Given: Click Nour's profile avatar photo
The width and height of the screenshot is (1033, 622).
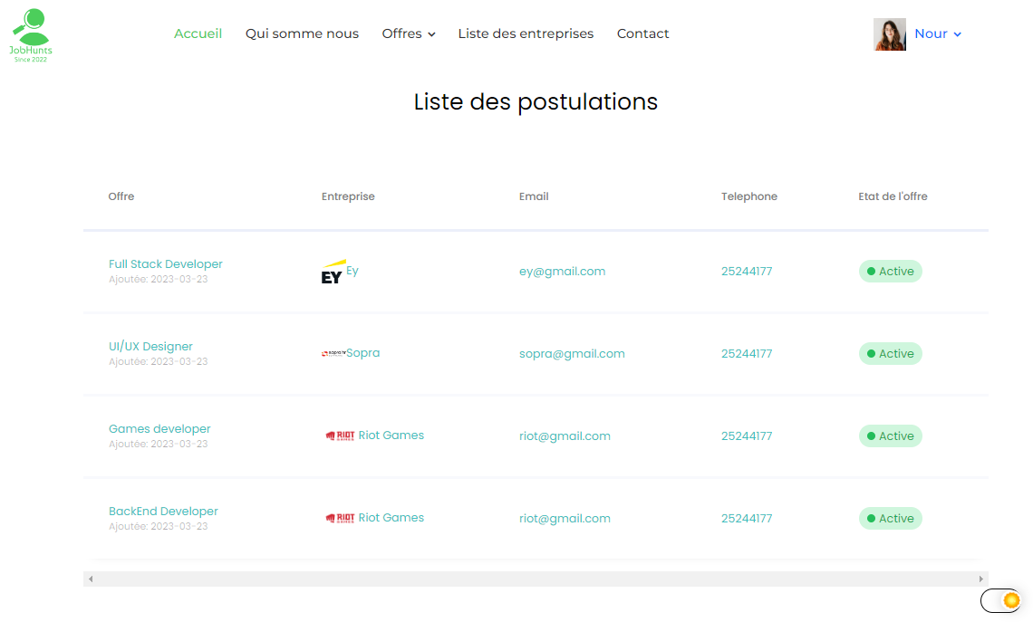Looking at the screenshot, I should (889, 34).
